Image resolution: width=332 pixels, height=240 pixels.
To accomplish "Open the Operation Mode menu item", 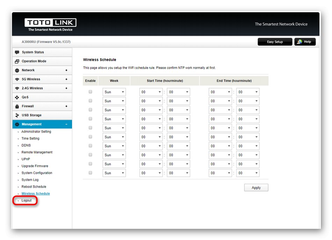I will click(x=42, y=61).
